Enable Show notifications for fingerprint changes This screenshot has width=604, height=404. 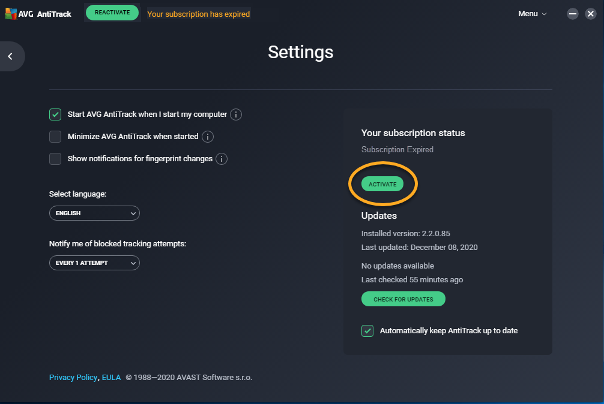coord(55,159)
